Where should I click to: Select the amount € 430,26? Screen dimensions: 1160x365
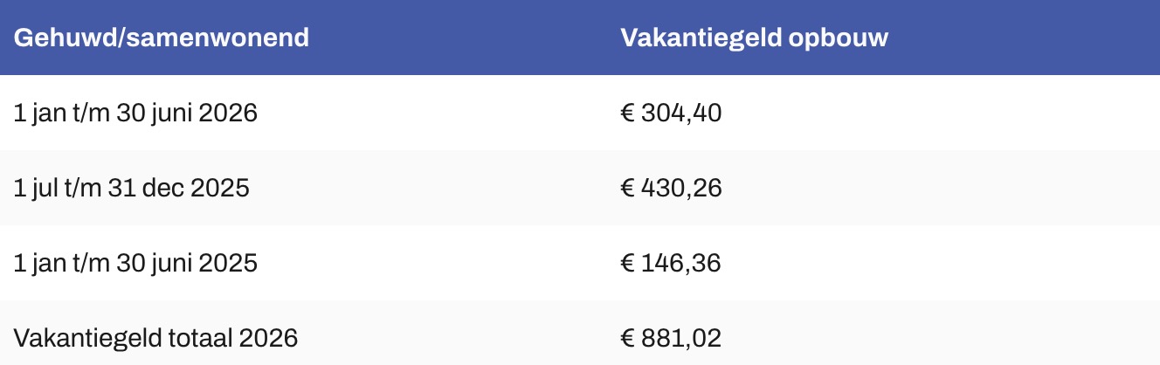pos(670,188)
